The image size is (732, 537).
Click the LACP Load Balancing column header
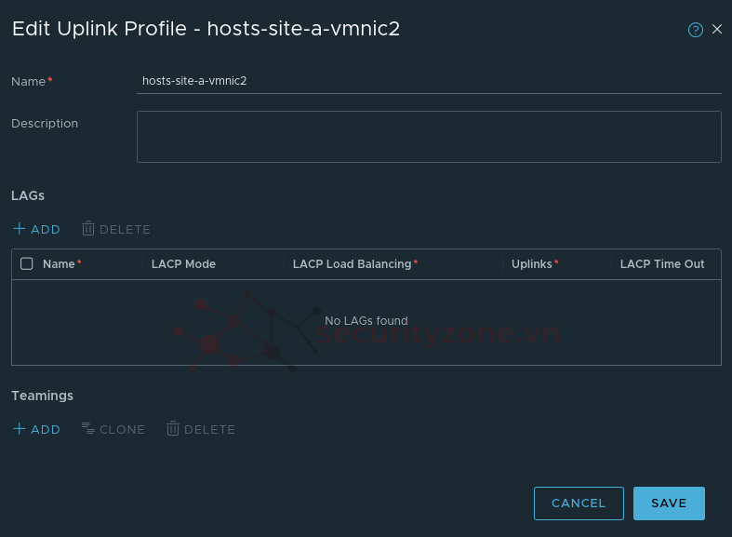point(352,264)
